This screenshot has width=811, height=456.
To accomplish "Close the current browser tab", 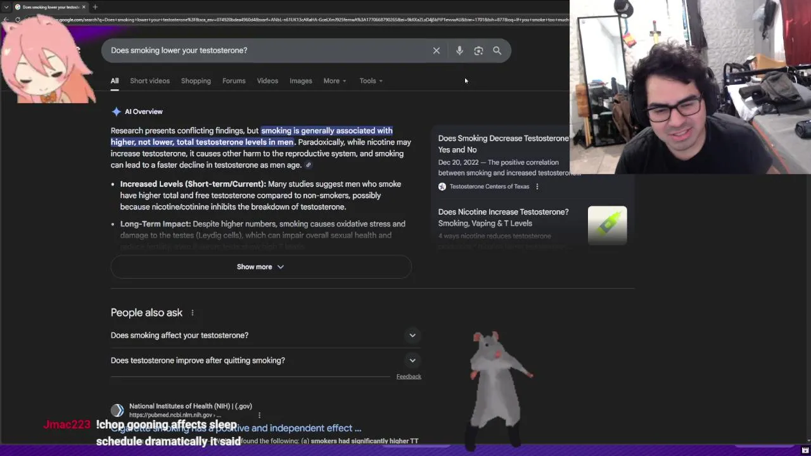I will [84, 7].
